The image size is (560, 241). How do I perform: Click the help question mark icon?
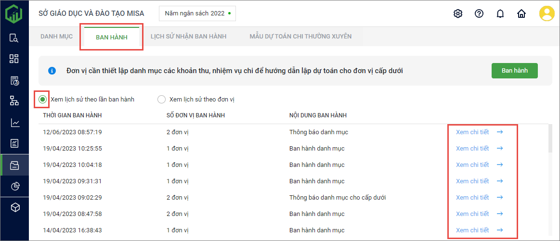coord(479,13)
